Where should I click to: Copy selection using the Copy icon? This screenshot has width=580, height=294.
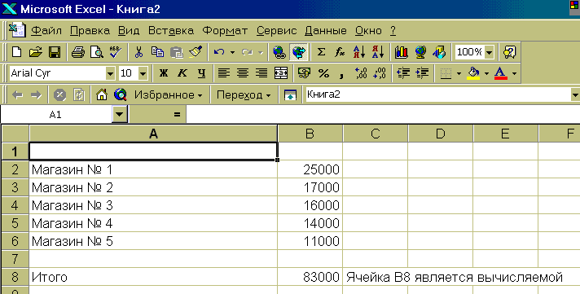click(x=157, y=52)
